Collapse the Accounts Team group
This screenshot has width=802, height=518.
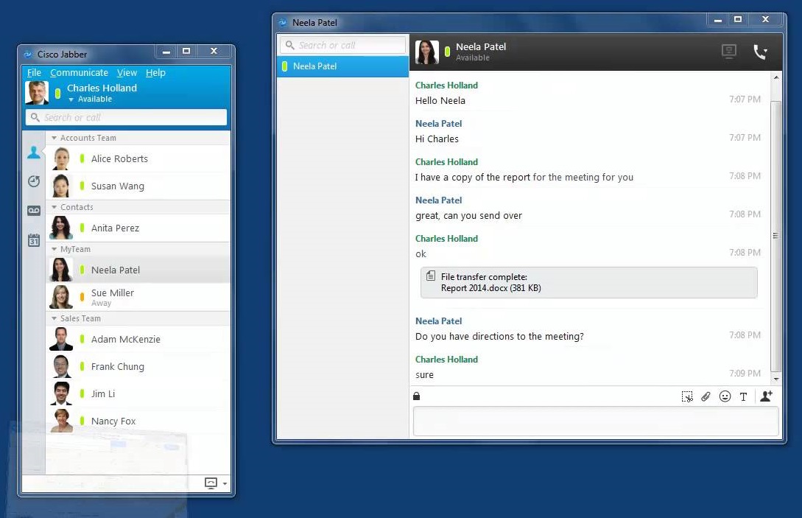(54, 139)
